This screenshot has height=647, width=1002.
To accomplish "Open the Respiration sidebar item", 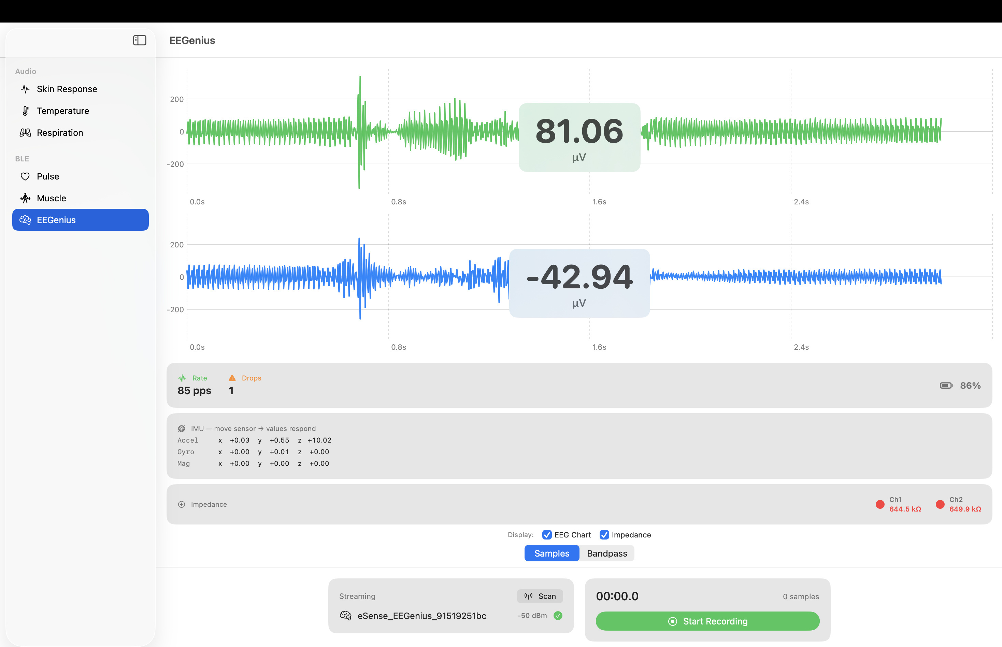I will (x=81, y=133).
